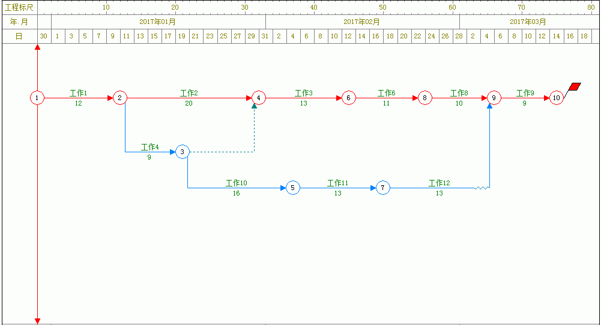The width and height of the screenshot is (601, 325).
Task: Click the 2017年02月 month header
Action: (x=362, y=22)
